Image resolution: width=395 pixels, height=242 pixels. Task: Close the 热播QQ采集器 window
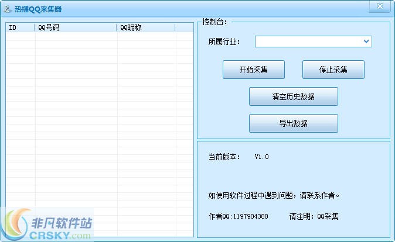click(380, 6)
